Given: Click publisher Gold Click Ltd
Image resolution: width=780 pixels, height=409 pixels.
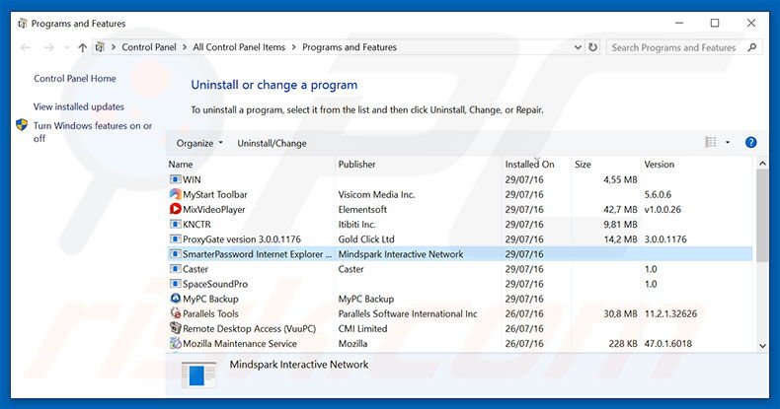Looking at the screenshot, I should (x=366, y=239).
